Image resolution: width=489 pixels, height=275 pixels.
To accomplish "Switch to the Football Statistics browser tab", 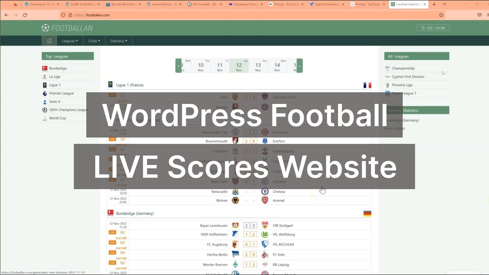I will pos(406,5).
